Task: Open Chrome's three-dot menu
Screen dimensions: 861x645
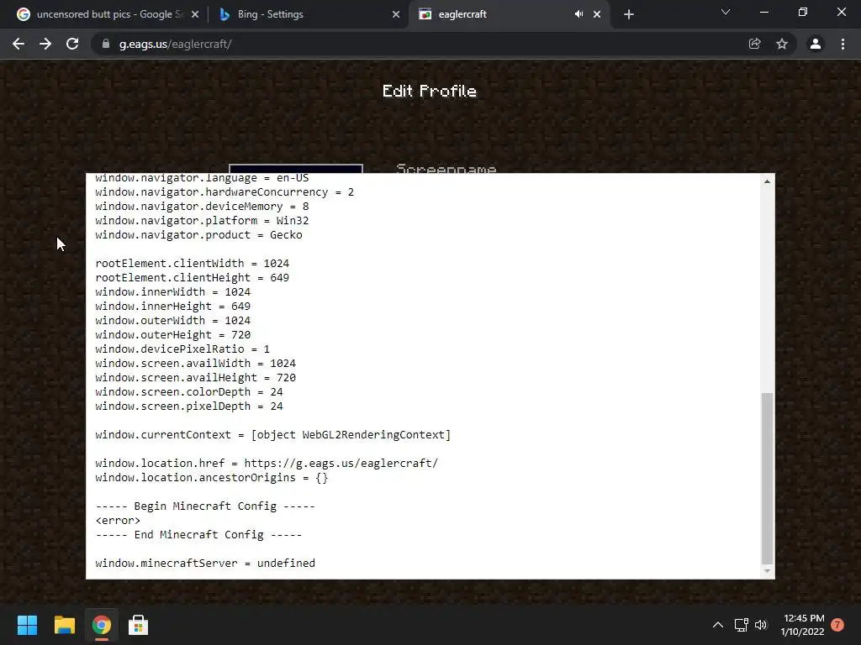Action: coord(843,44)
